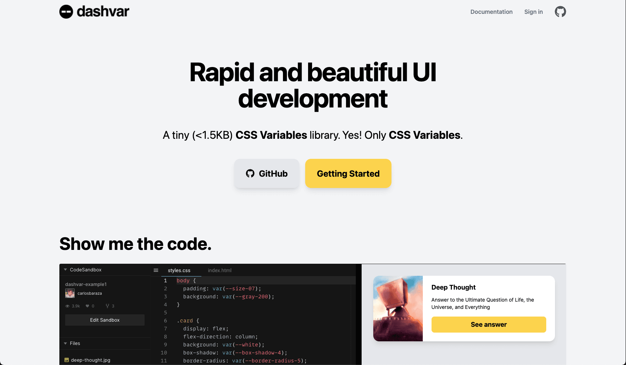Collapse the Files section

point(66,344)
